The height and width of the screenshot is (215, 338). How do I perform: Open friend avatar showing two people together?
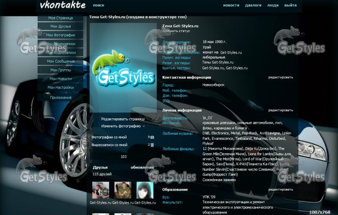tap(123, 190)
